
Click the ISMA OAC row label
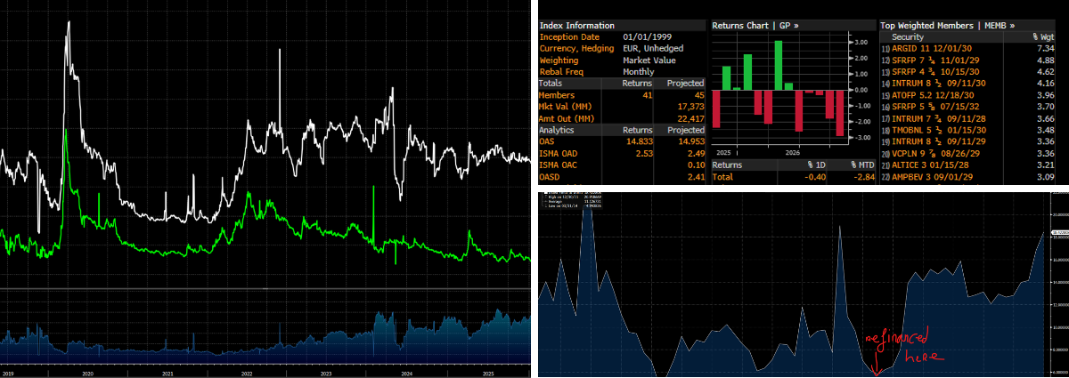pyautogui.click(x=559, y=165)
